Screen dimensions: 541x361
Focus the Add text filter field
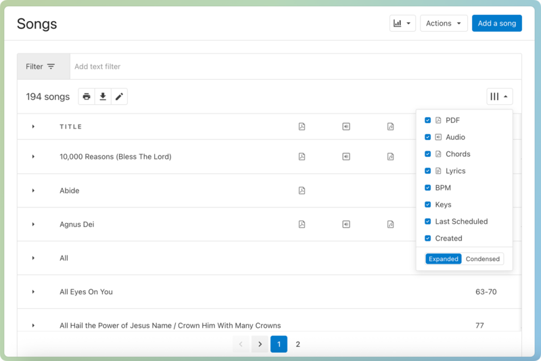click(296, 66)
